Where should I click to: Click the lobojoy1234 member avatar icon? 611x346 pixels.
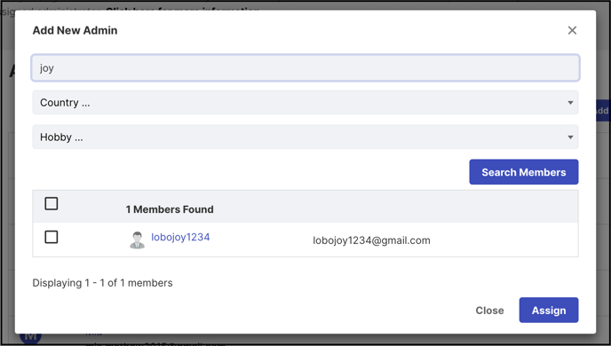pyautogui.click(x=137, y=240)
